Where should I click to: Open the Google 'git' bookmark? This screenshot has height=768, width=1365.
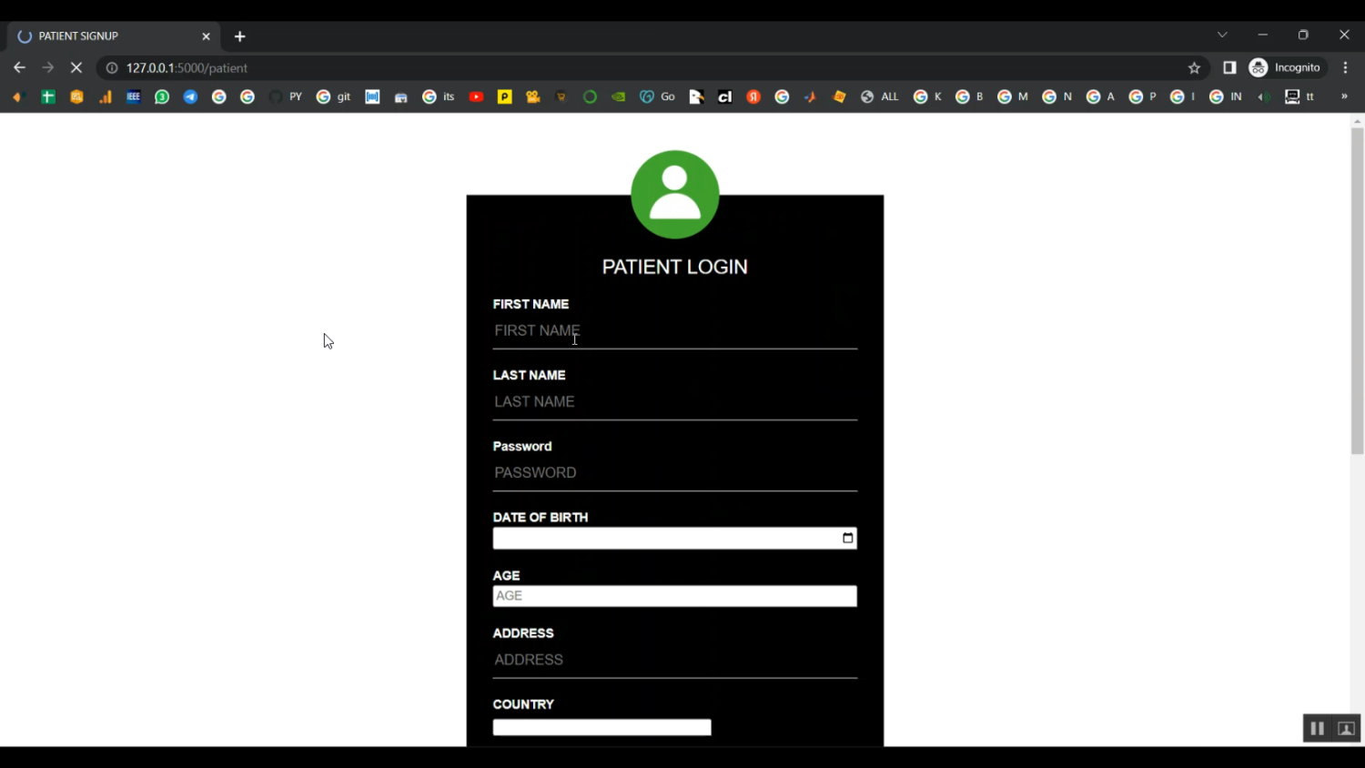tap(333, 96)
